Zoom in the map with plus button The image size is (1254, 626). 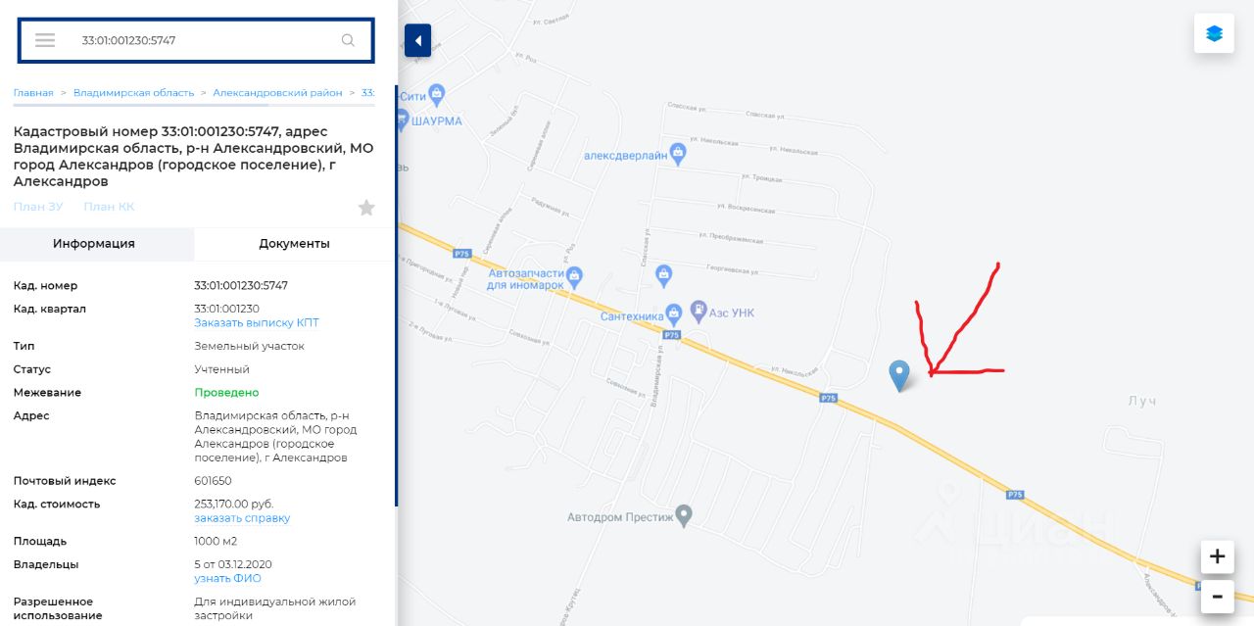1217,556
